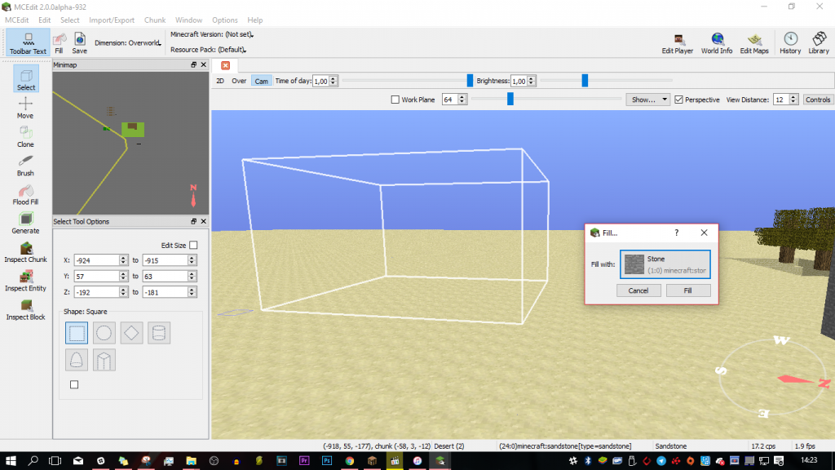Open the Edit Player panel
Screen dimensions: 835x470
(678, 43)
